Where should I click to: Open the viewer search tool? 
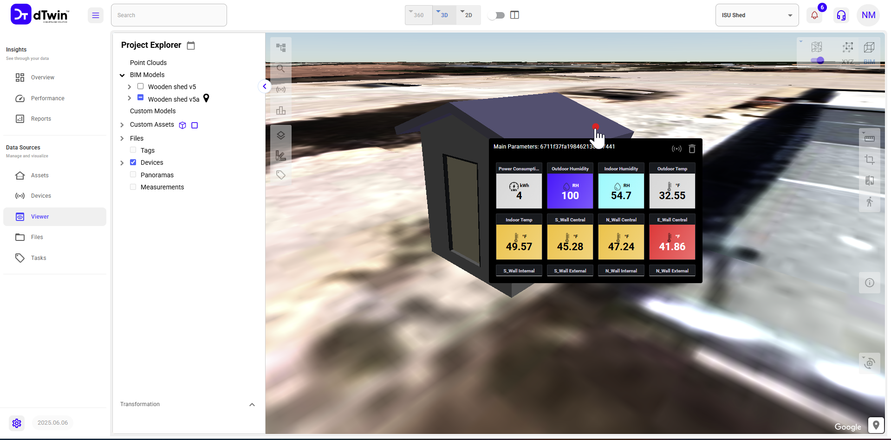[x=281, y=69]
